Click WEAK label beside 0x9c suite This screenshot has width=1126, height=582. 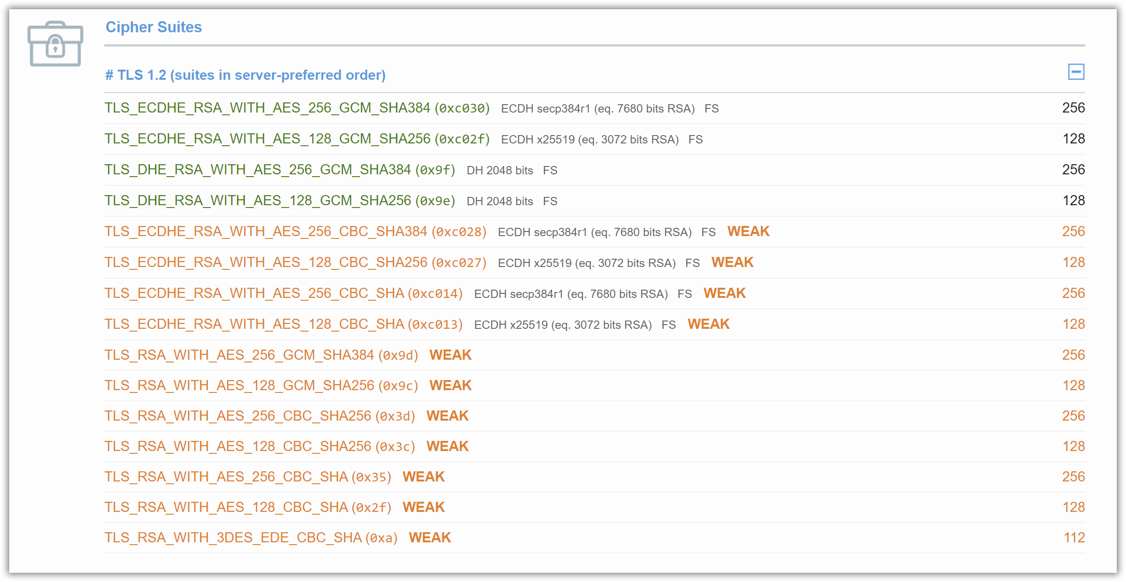pyautogui.click(x=450, y=386)
